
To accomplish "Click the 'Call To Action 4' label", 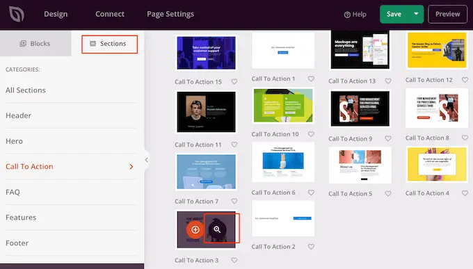I will pyautogui.click(x=427, y=193).
